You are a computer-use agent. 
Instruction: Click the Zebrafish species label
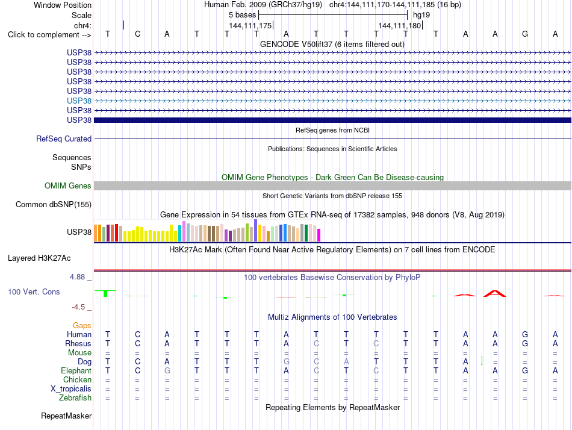pyautogui.click(x=75, y=398)
